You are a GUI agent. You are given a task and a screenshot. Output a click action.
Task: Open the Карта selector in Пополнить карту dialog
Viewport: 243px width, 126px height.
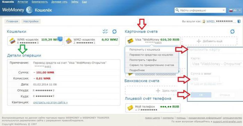[217, 64]
